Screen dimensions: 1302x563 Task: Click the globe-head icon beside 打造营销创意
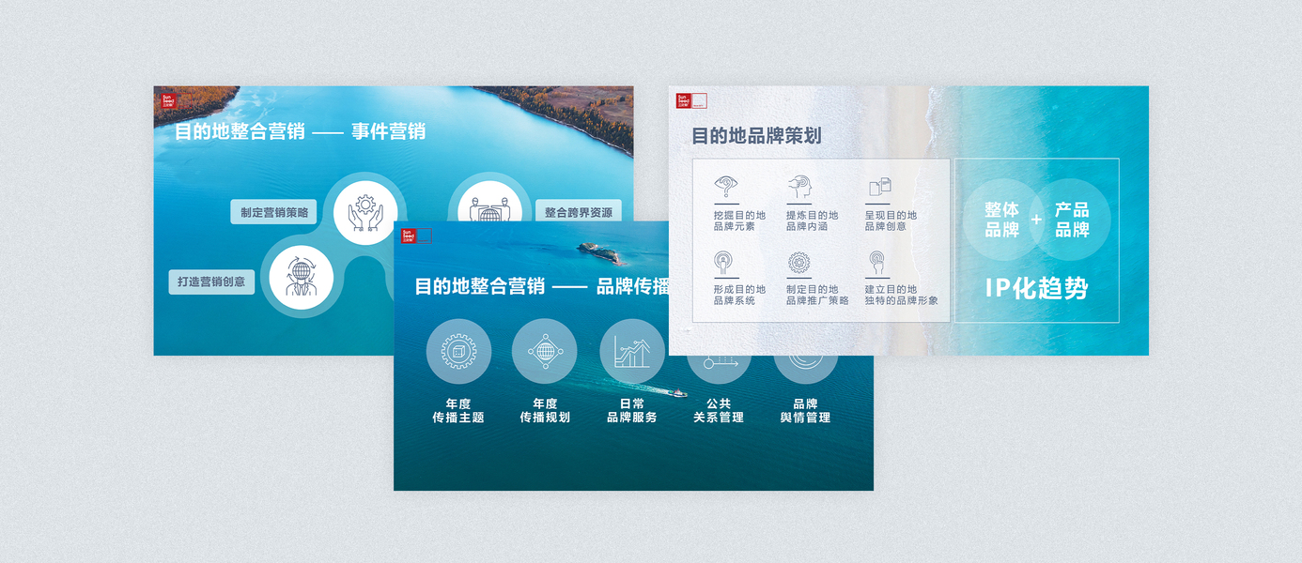[x=301, y=277]
